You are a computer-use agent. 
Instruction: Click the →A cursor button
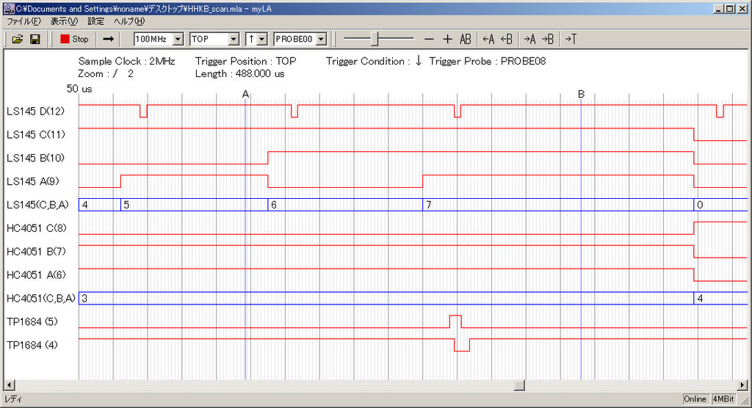click(x=529, y=39)
